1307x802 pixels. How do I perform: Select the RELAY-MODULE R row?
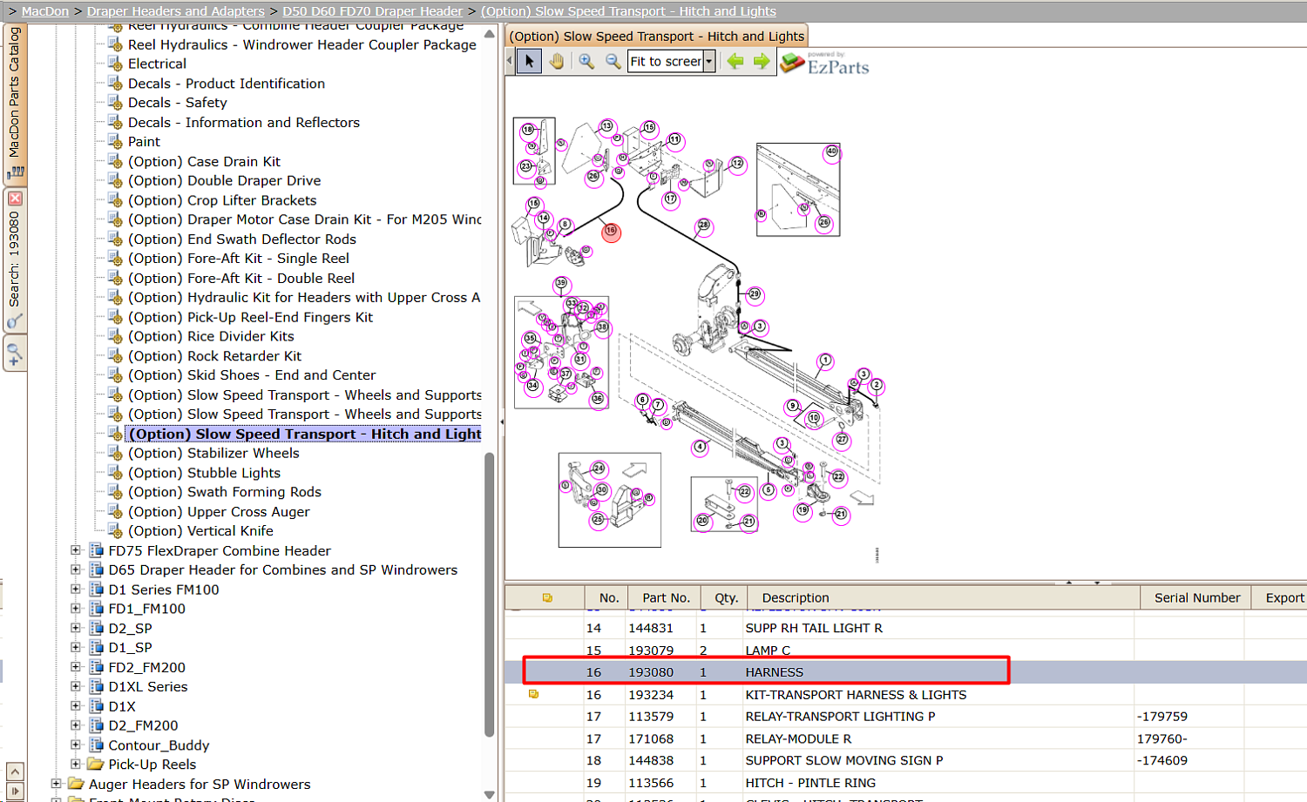(x=906, y=738)
